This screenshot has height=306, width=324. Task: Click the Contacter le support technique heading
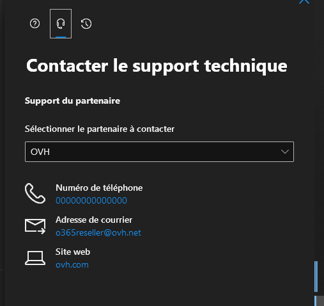click(x=157, y=66)
